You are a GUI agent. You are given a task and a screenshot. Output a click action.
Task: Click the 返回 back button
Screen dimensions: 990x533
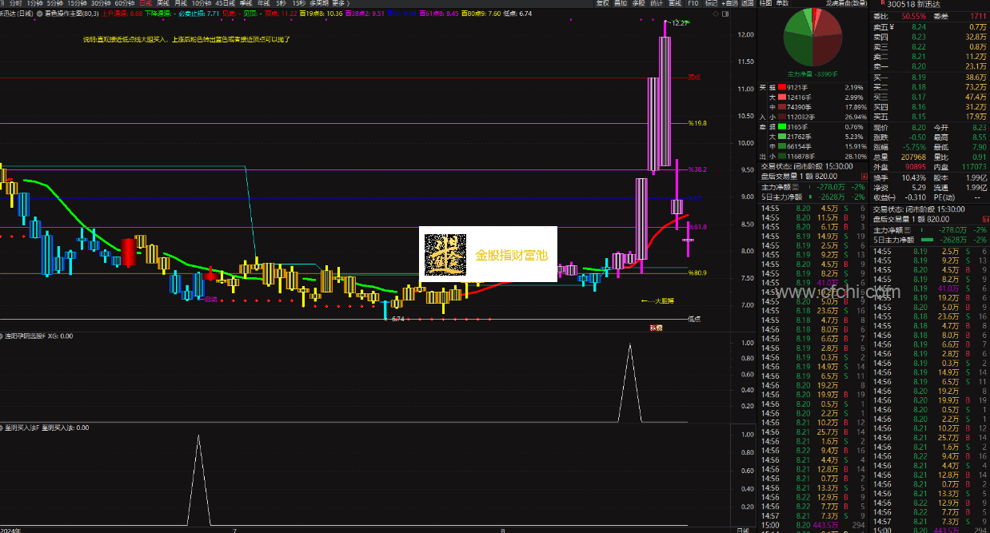(748, 3)
